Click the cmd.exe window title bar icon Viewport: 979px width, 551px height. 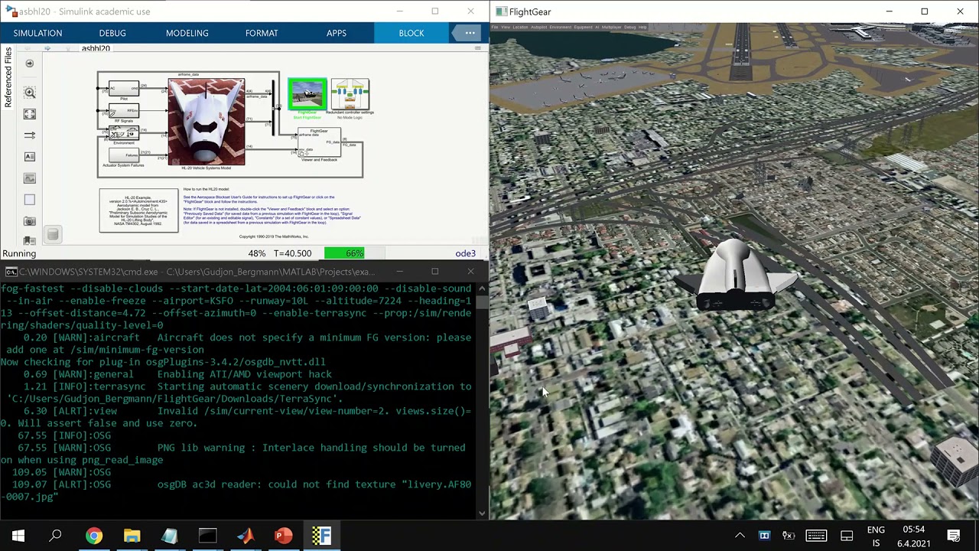[x=10, y=271]
